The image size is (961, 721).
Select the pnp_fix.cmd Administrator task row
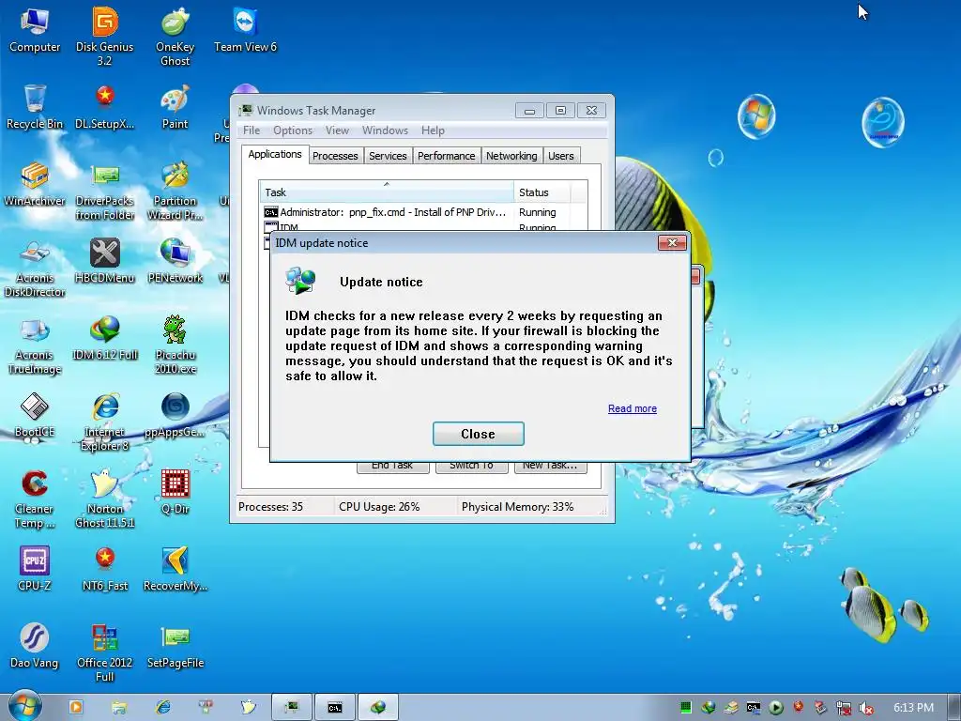click(422, 212)
